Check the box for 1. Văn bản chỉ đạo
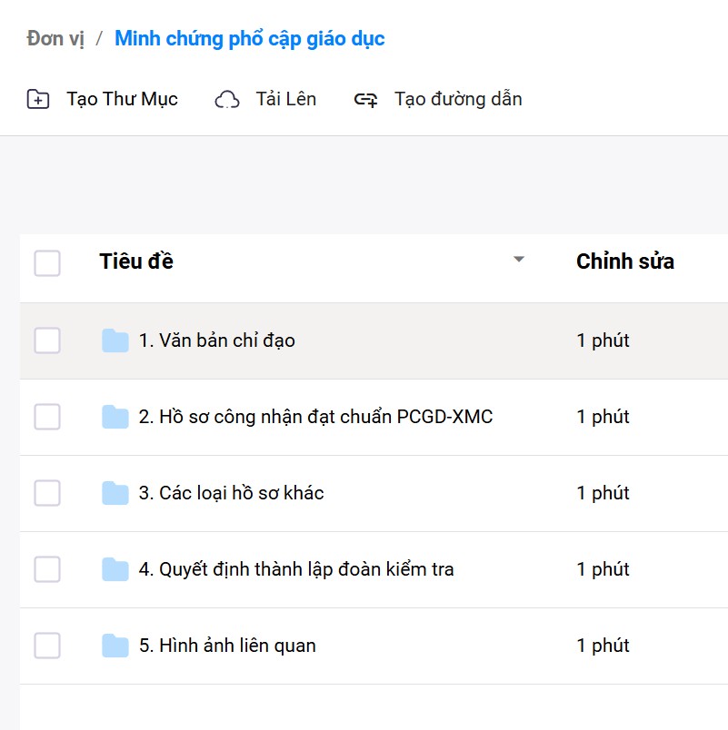Screen dimensions: 728x730 pyautogui.click(x=47, y=341)
